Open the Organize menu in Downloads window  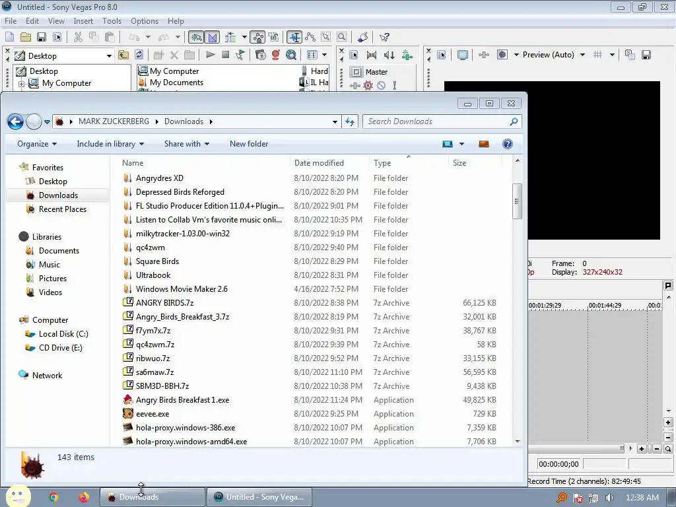(37, 144)
